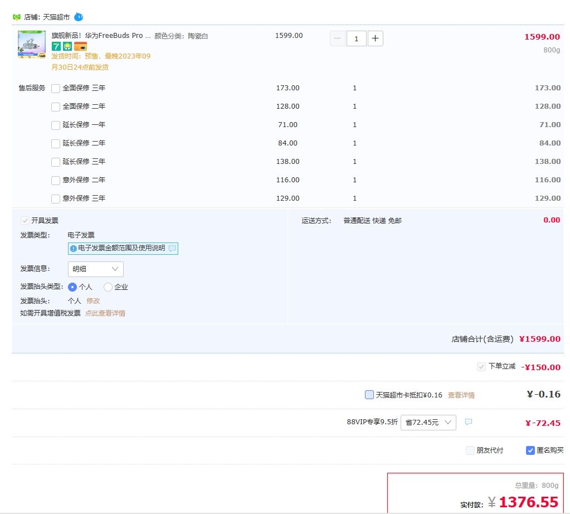Screen dimensions: 570x514
Task: Click the green 7-day return badge
Action: point(56,46)
